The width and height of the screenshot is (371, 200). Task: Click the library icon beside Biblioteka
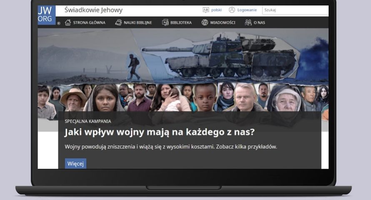click(165, 22)
